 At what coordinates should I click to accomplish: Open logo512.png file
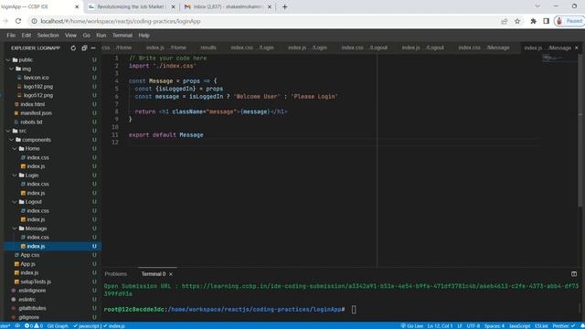tap(37, 95)
